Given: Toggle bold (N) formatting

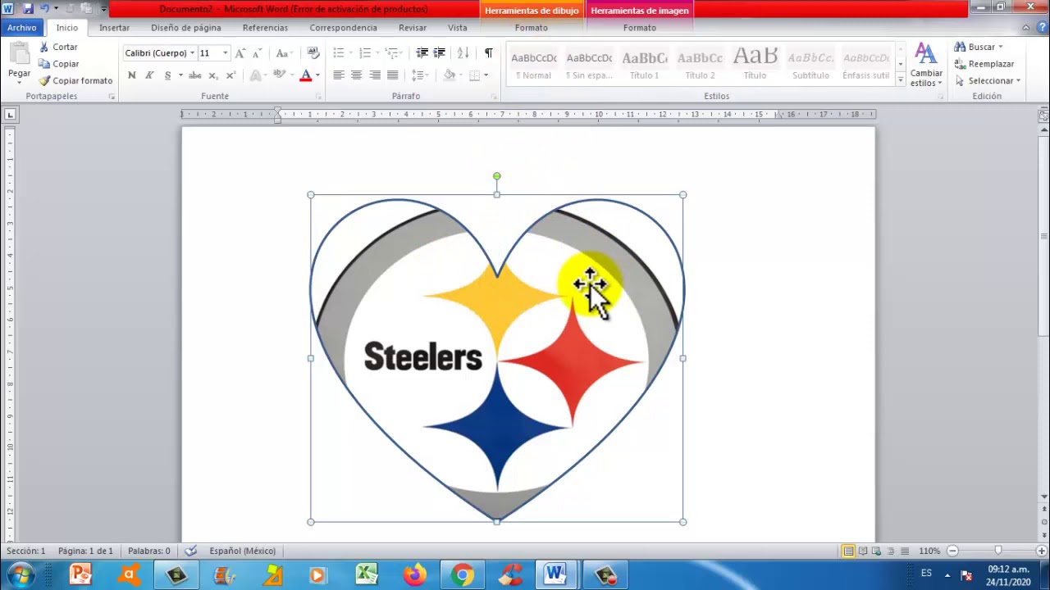Looking at the screenshot, I should (x=131, y=75).
